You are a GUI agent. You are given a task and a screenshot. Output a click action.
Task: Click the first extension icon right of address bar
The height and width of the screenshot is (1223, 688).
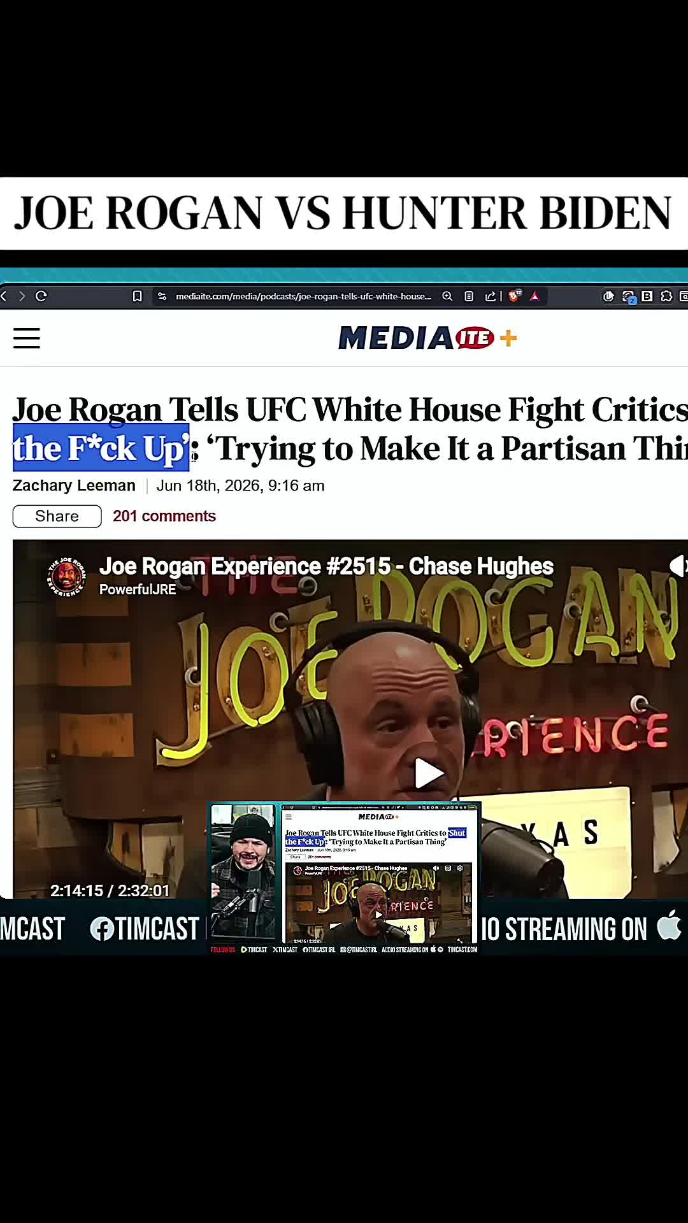pyautogui.click(x=608, y=296)
